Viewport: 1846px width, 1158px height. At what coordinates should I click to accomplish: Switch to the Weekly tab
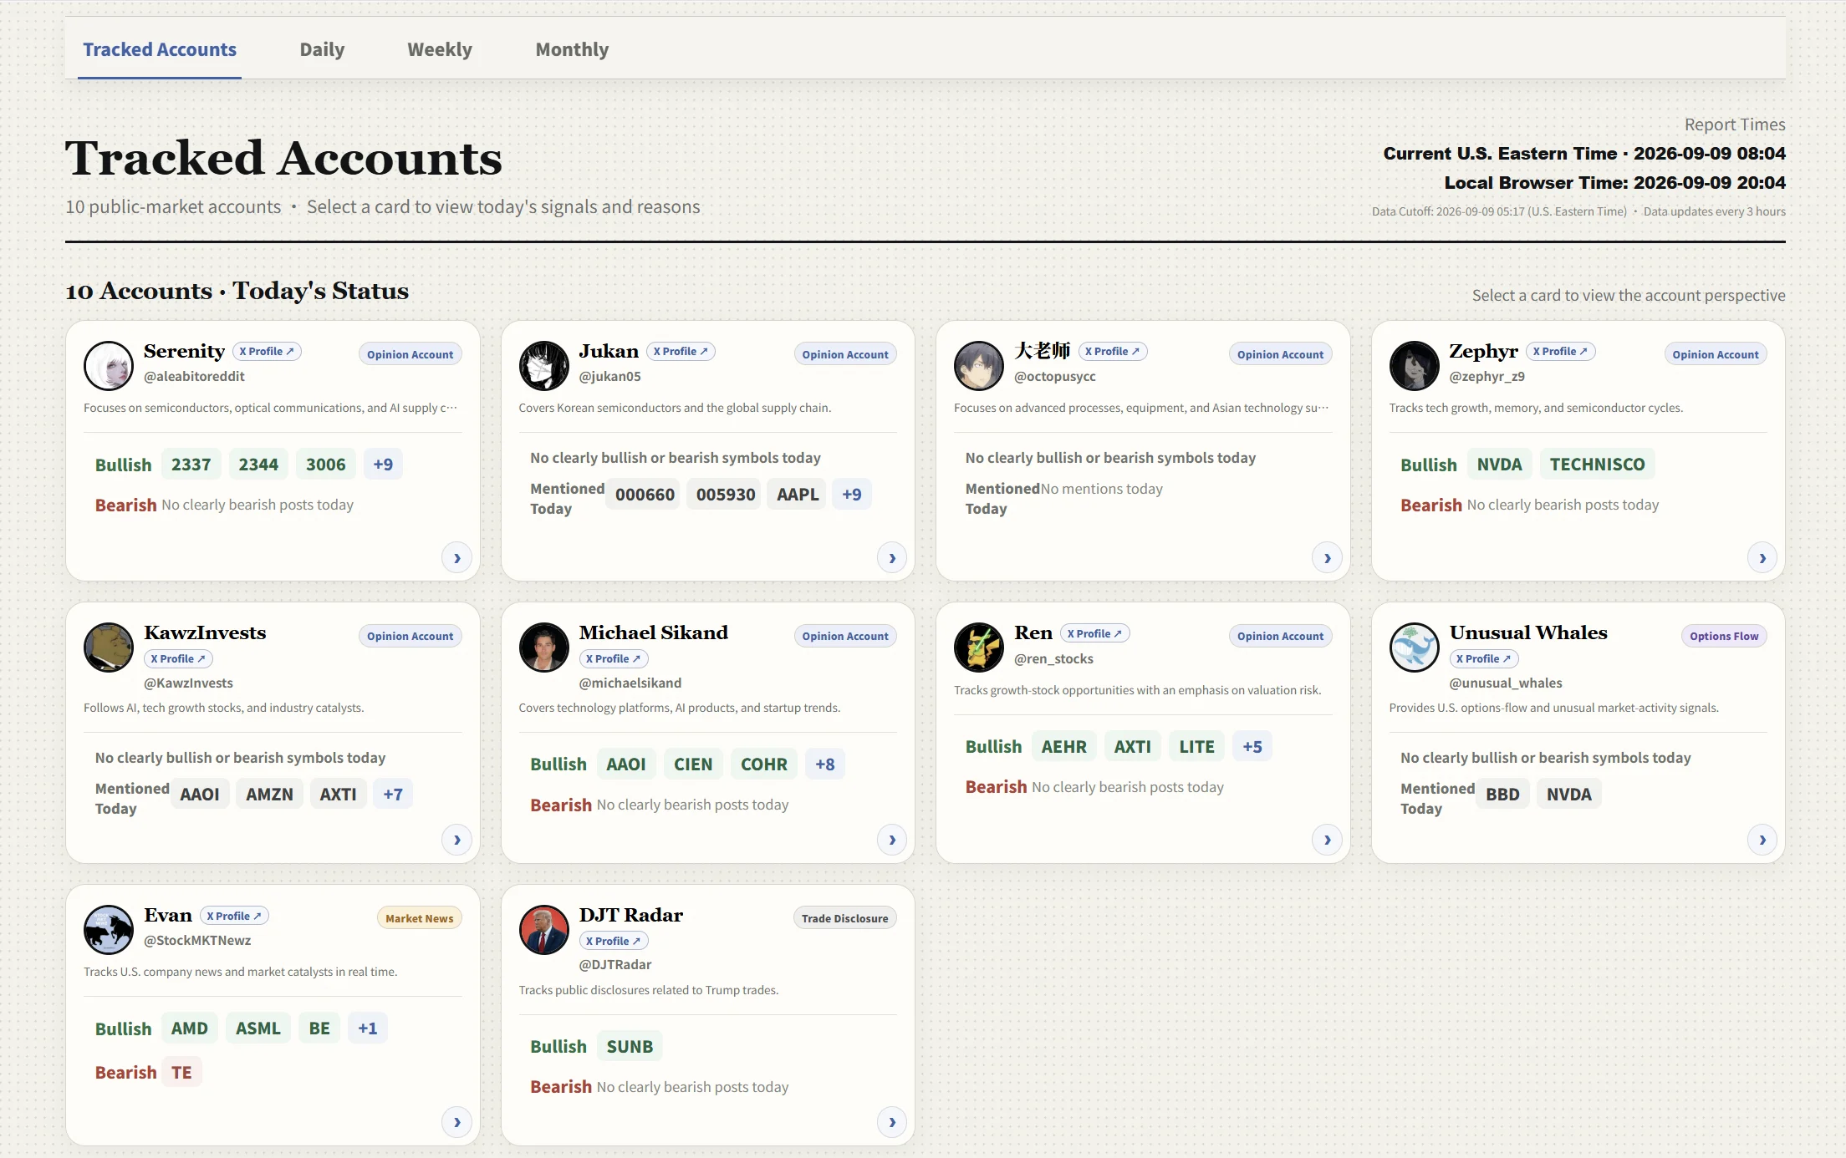click(x=440, y=49)
